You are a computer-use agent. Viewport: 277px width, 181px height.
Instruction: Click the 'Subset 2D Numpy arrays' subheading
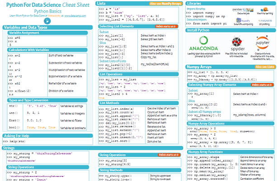click(x=205, y=111)
